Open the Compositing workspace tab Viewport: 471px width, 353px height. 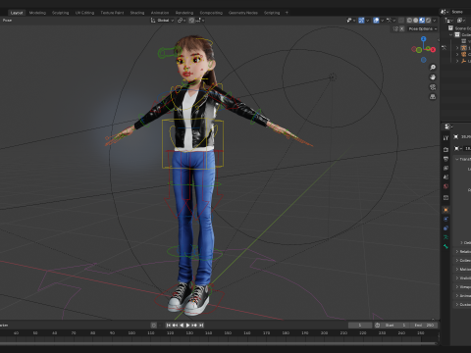pyautogui.click(x=211, y=13)
